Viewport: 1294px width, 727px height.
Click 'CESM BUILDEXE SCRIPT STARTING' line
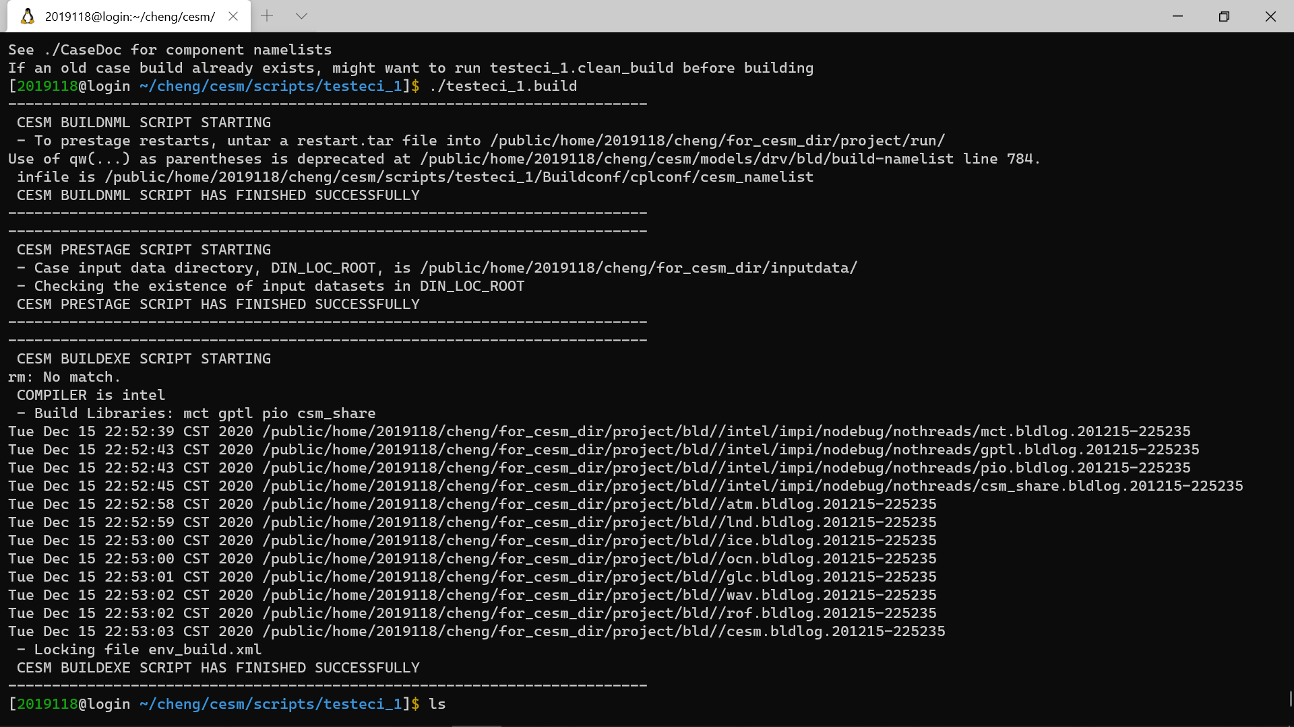[x=144, y=359]
